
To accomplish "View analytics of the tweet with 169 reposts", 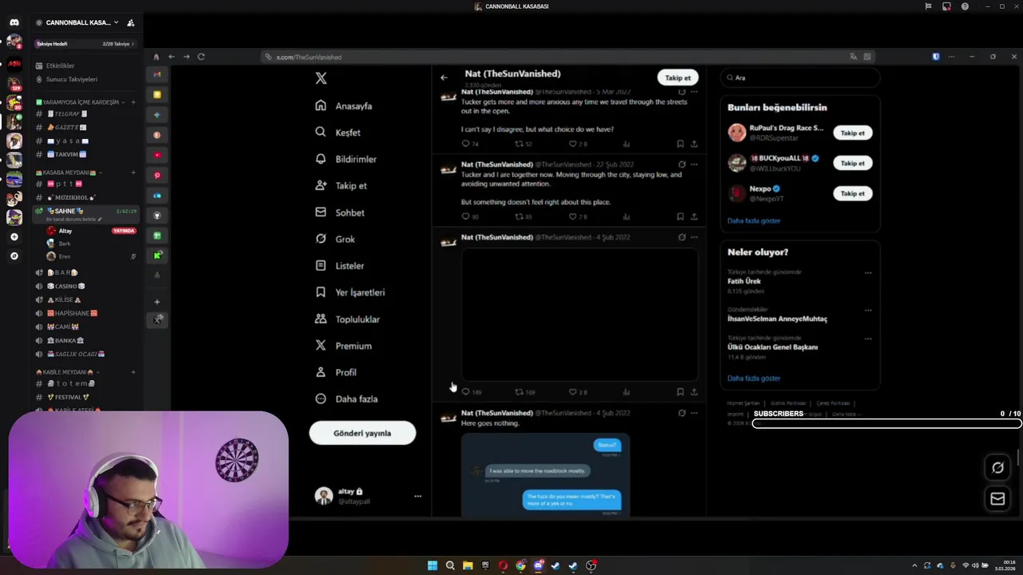I will pos(626,392).
